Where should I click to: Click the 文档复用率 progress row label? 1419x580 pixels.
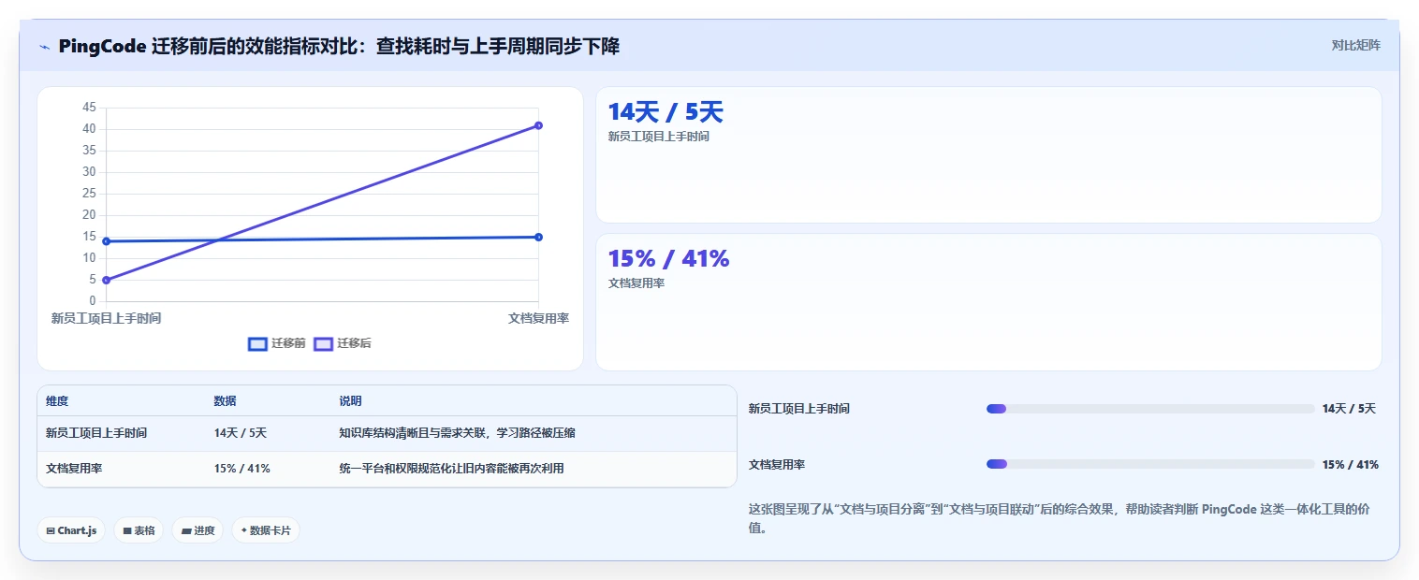coord(777,464)
